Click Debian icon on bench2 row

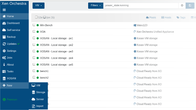click(x=135, y=78)
